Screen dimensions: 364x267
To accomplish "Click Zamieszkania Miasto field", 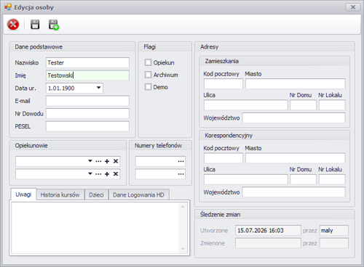I will pyautogui.click(x=296, y=84).
